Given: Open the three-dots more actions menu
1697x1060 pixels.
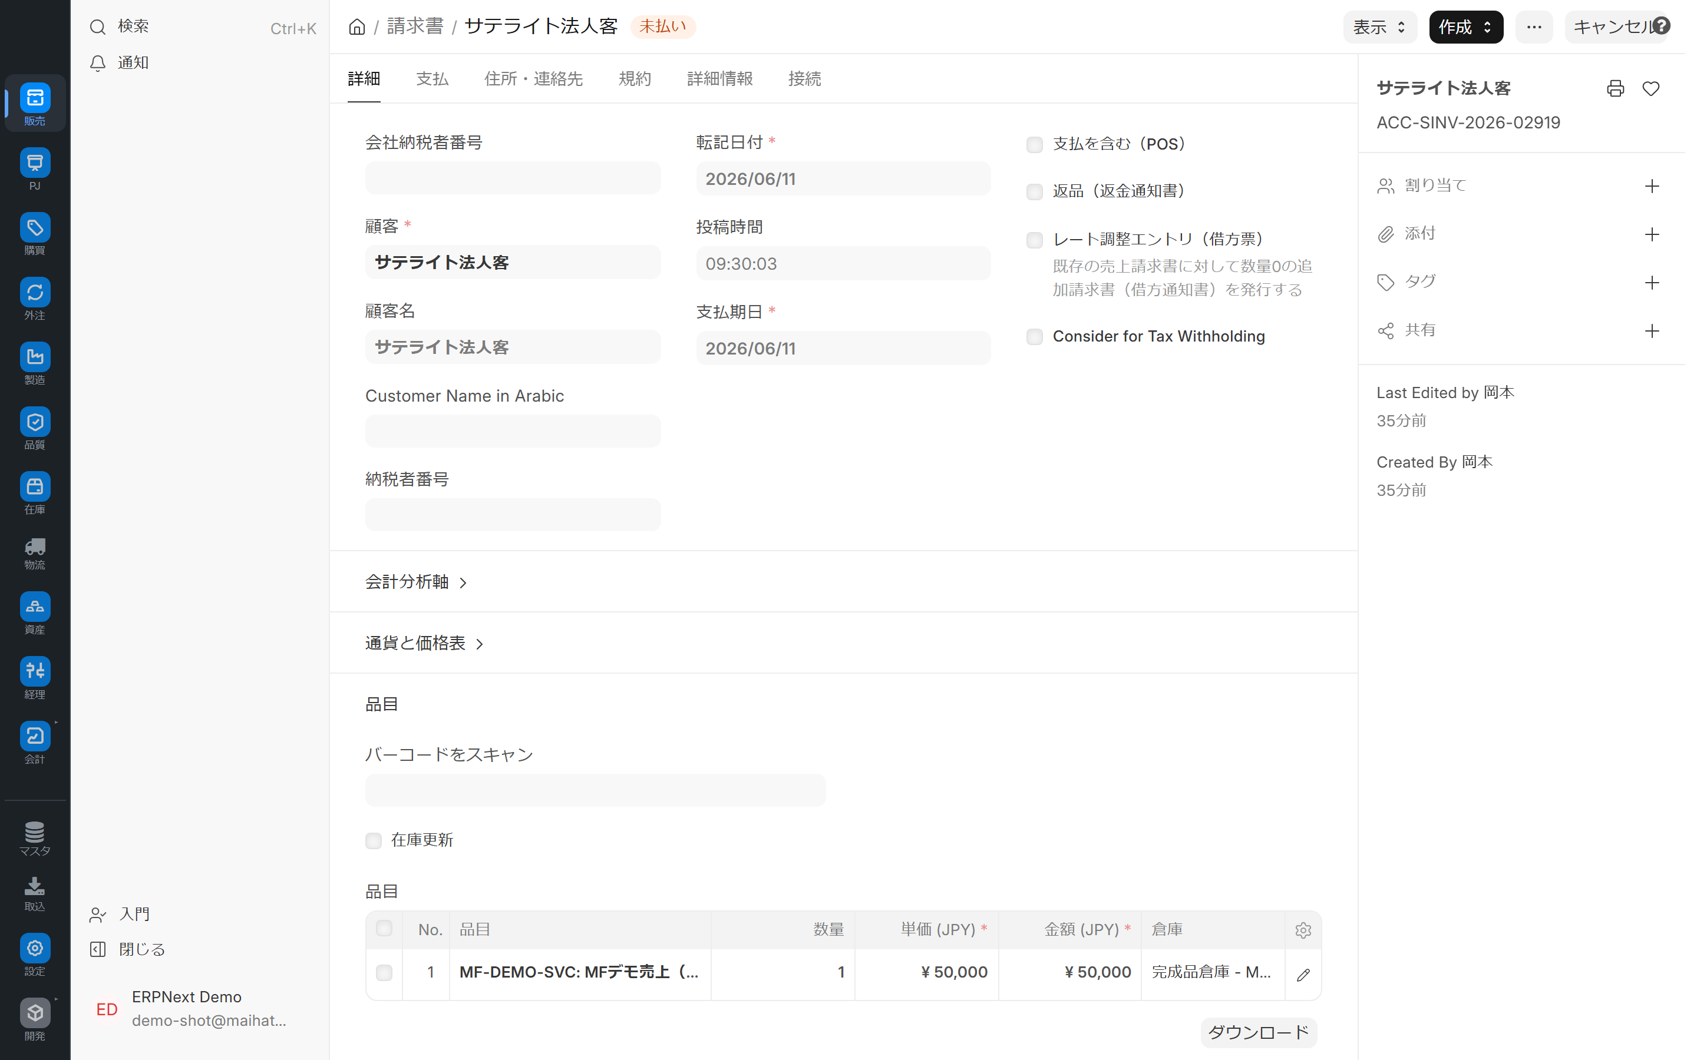Looking at the screenshot, I should click(x=1534, y=27).
